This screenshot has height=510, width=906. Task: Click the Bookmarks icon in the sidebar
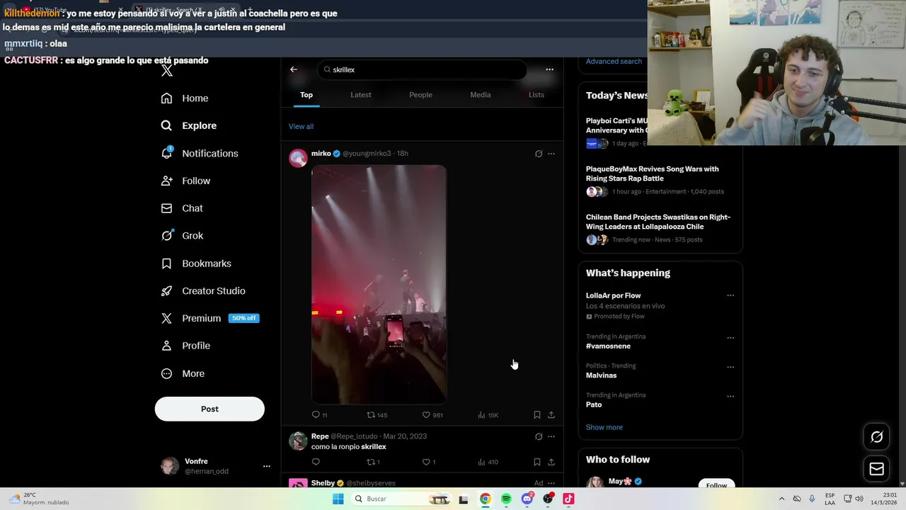tap(166, 263)
